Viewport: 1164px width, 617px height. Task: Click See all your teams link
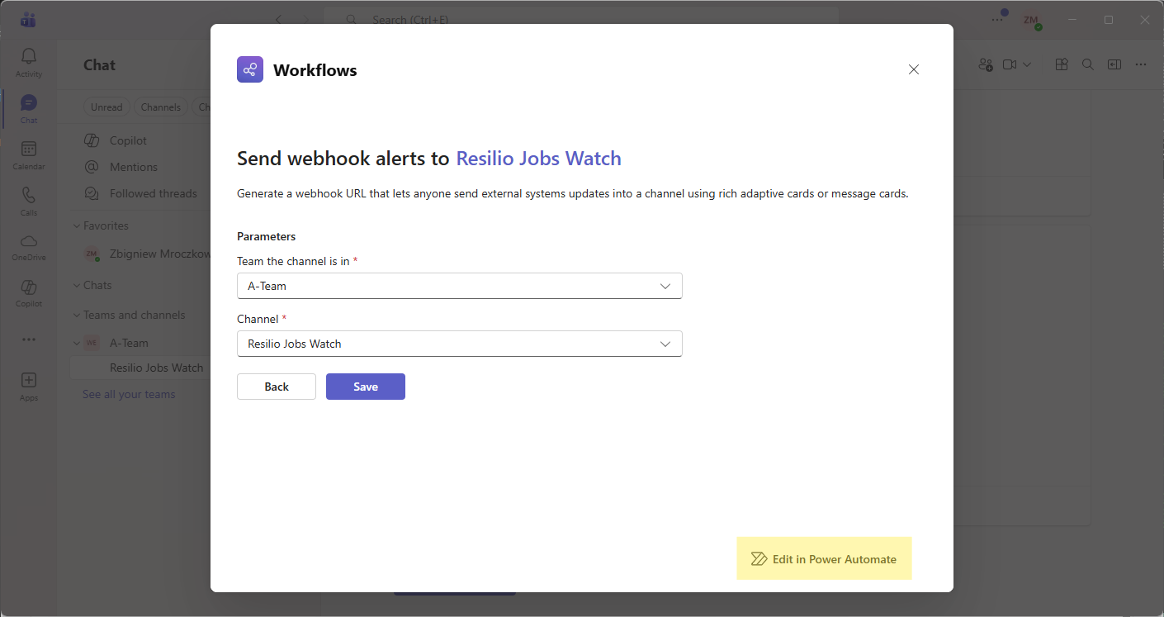coord(129,395)
